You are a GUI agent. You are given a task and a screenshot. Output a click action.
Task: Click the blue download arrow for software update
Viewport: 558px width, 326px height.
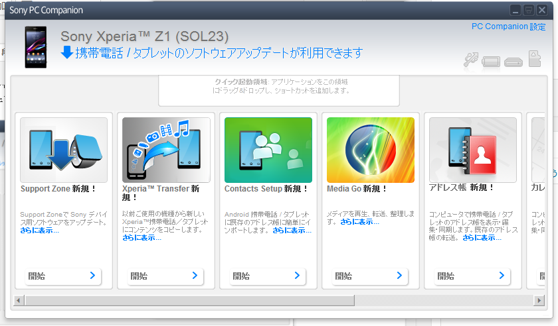[67, 52]
